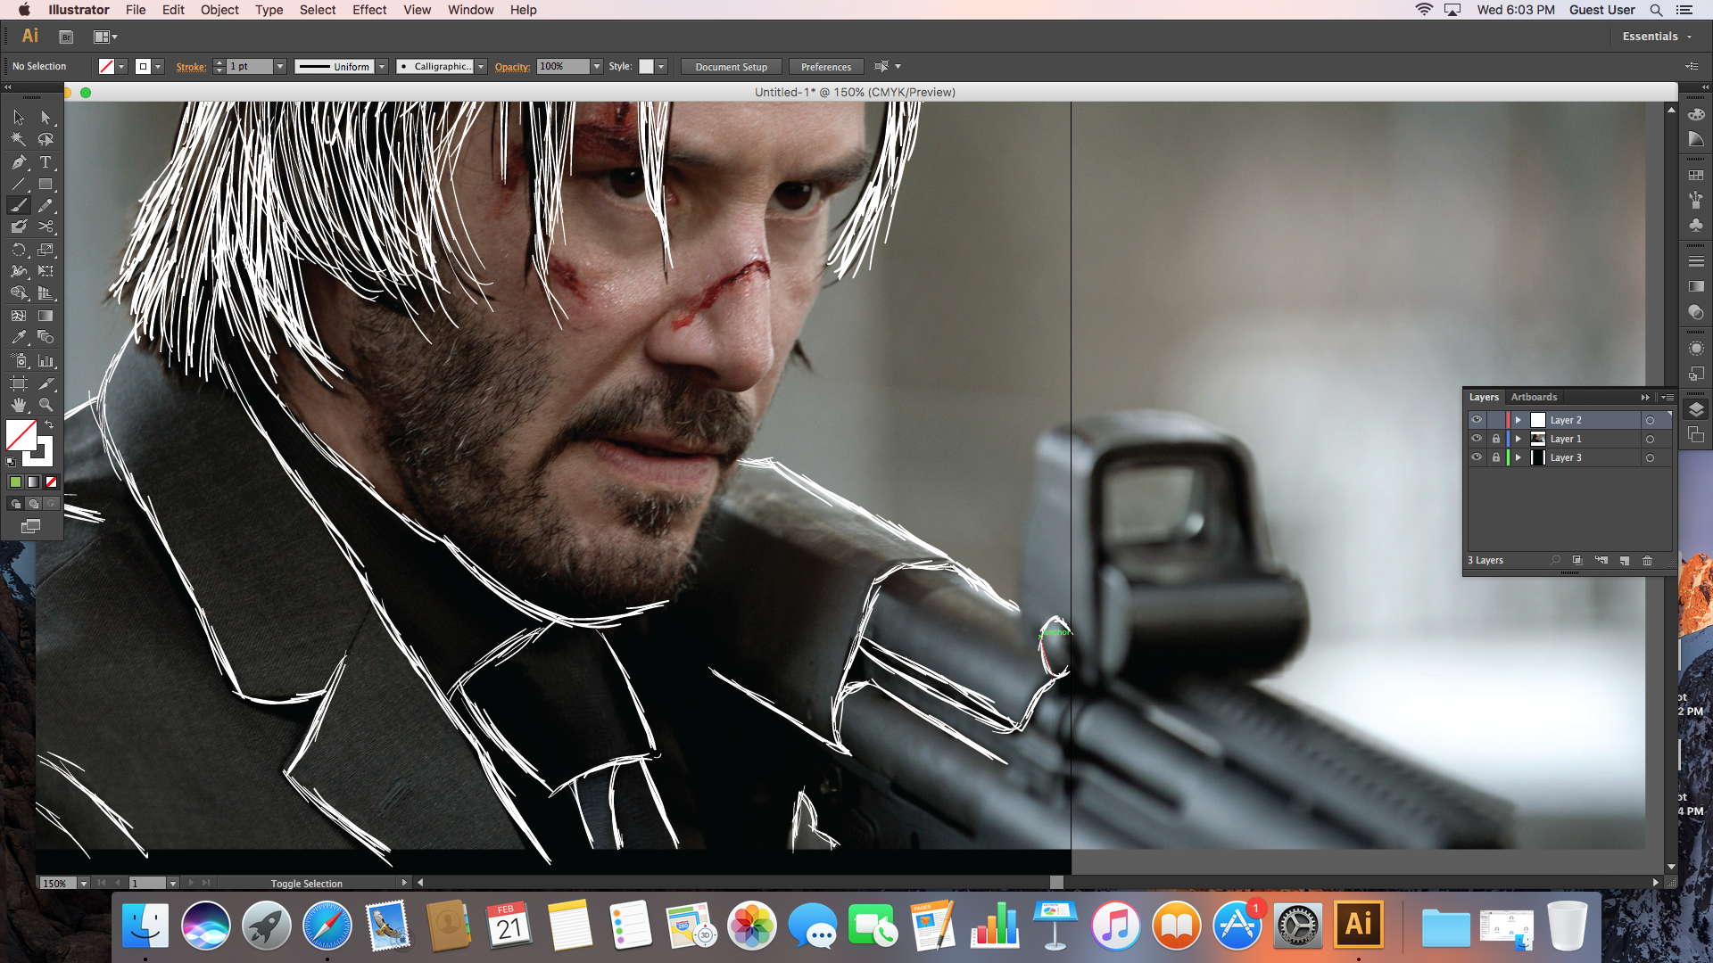Unlock Layer 3

coord(1495,457)
